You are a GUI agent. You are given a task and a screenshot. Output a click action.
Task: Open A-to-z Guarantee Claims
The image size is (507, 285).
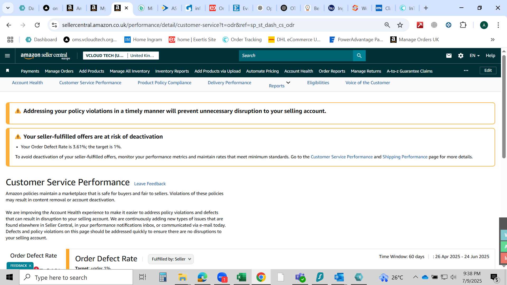[x=410, y=71]
